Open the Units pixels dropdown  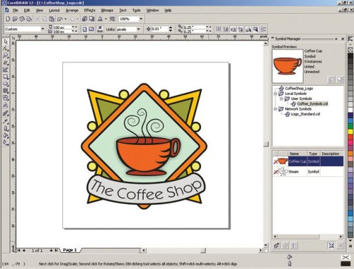click(139, 29)
